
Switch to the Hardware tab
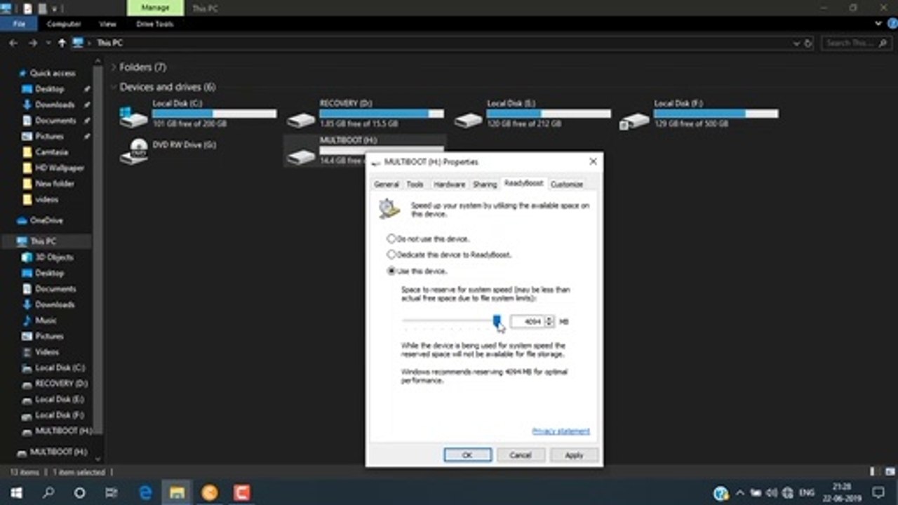click(x=449, y=184)
